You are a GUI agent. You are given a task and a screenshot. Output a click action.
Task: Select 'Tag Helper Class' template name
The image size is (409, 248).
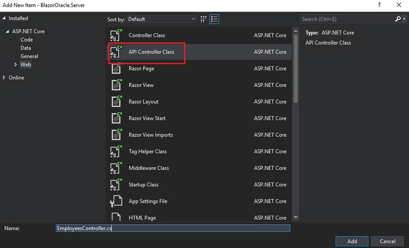(x=148, y=151)
